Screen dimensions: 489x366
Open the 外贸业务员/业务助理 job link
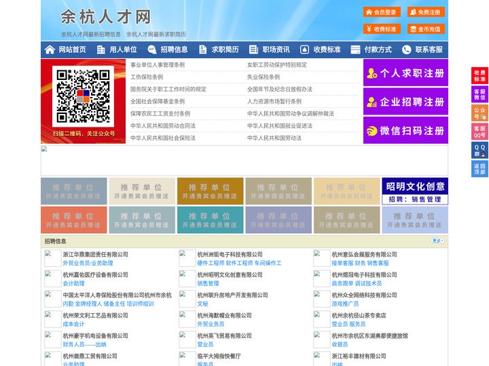pyautogui.click(x=88, y=263)
